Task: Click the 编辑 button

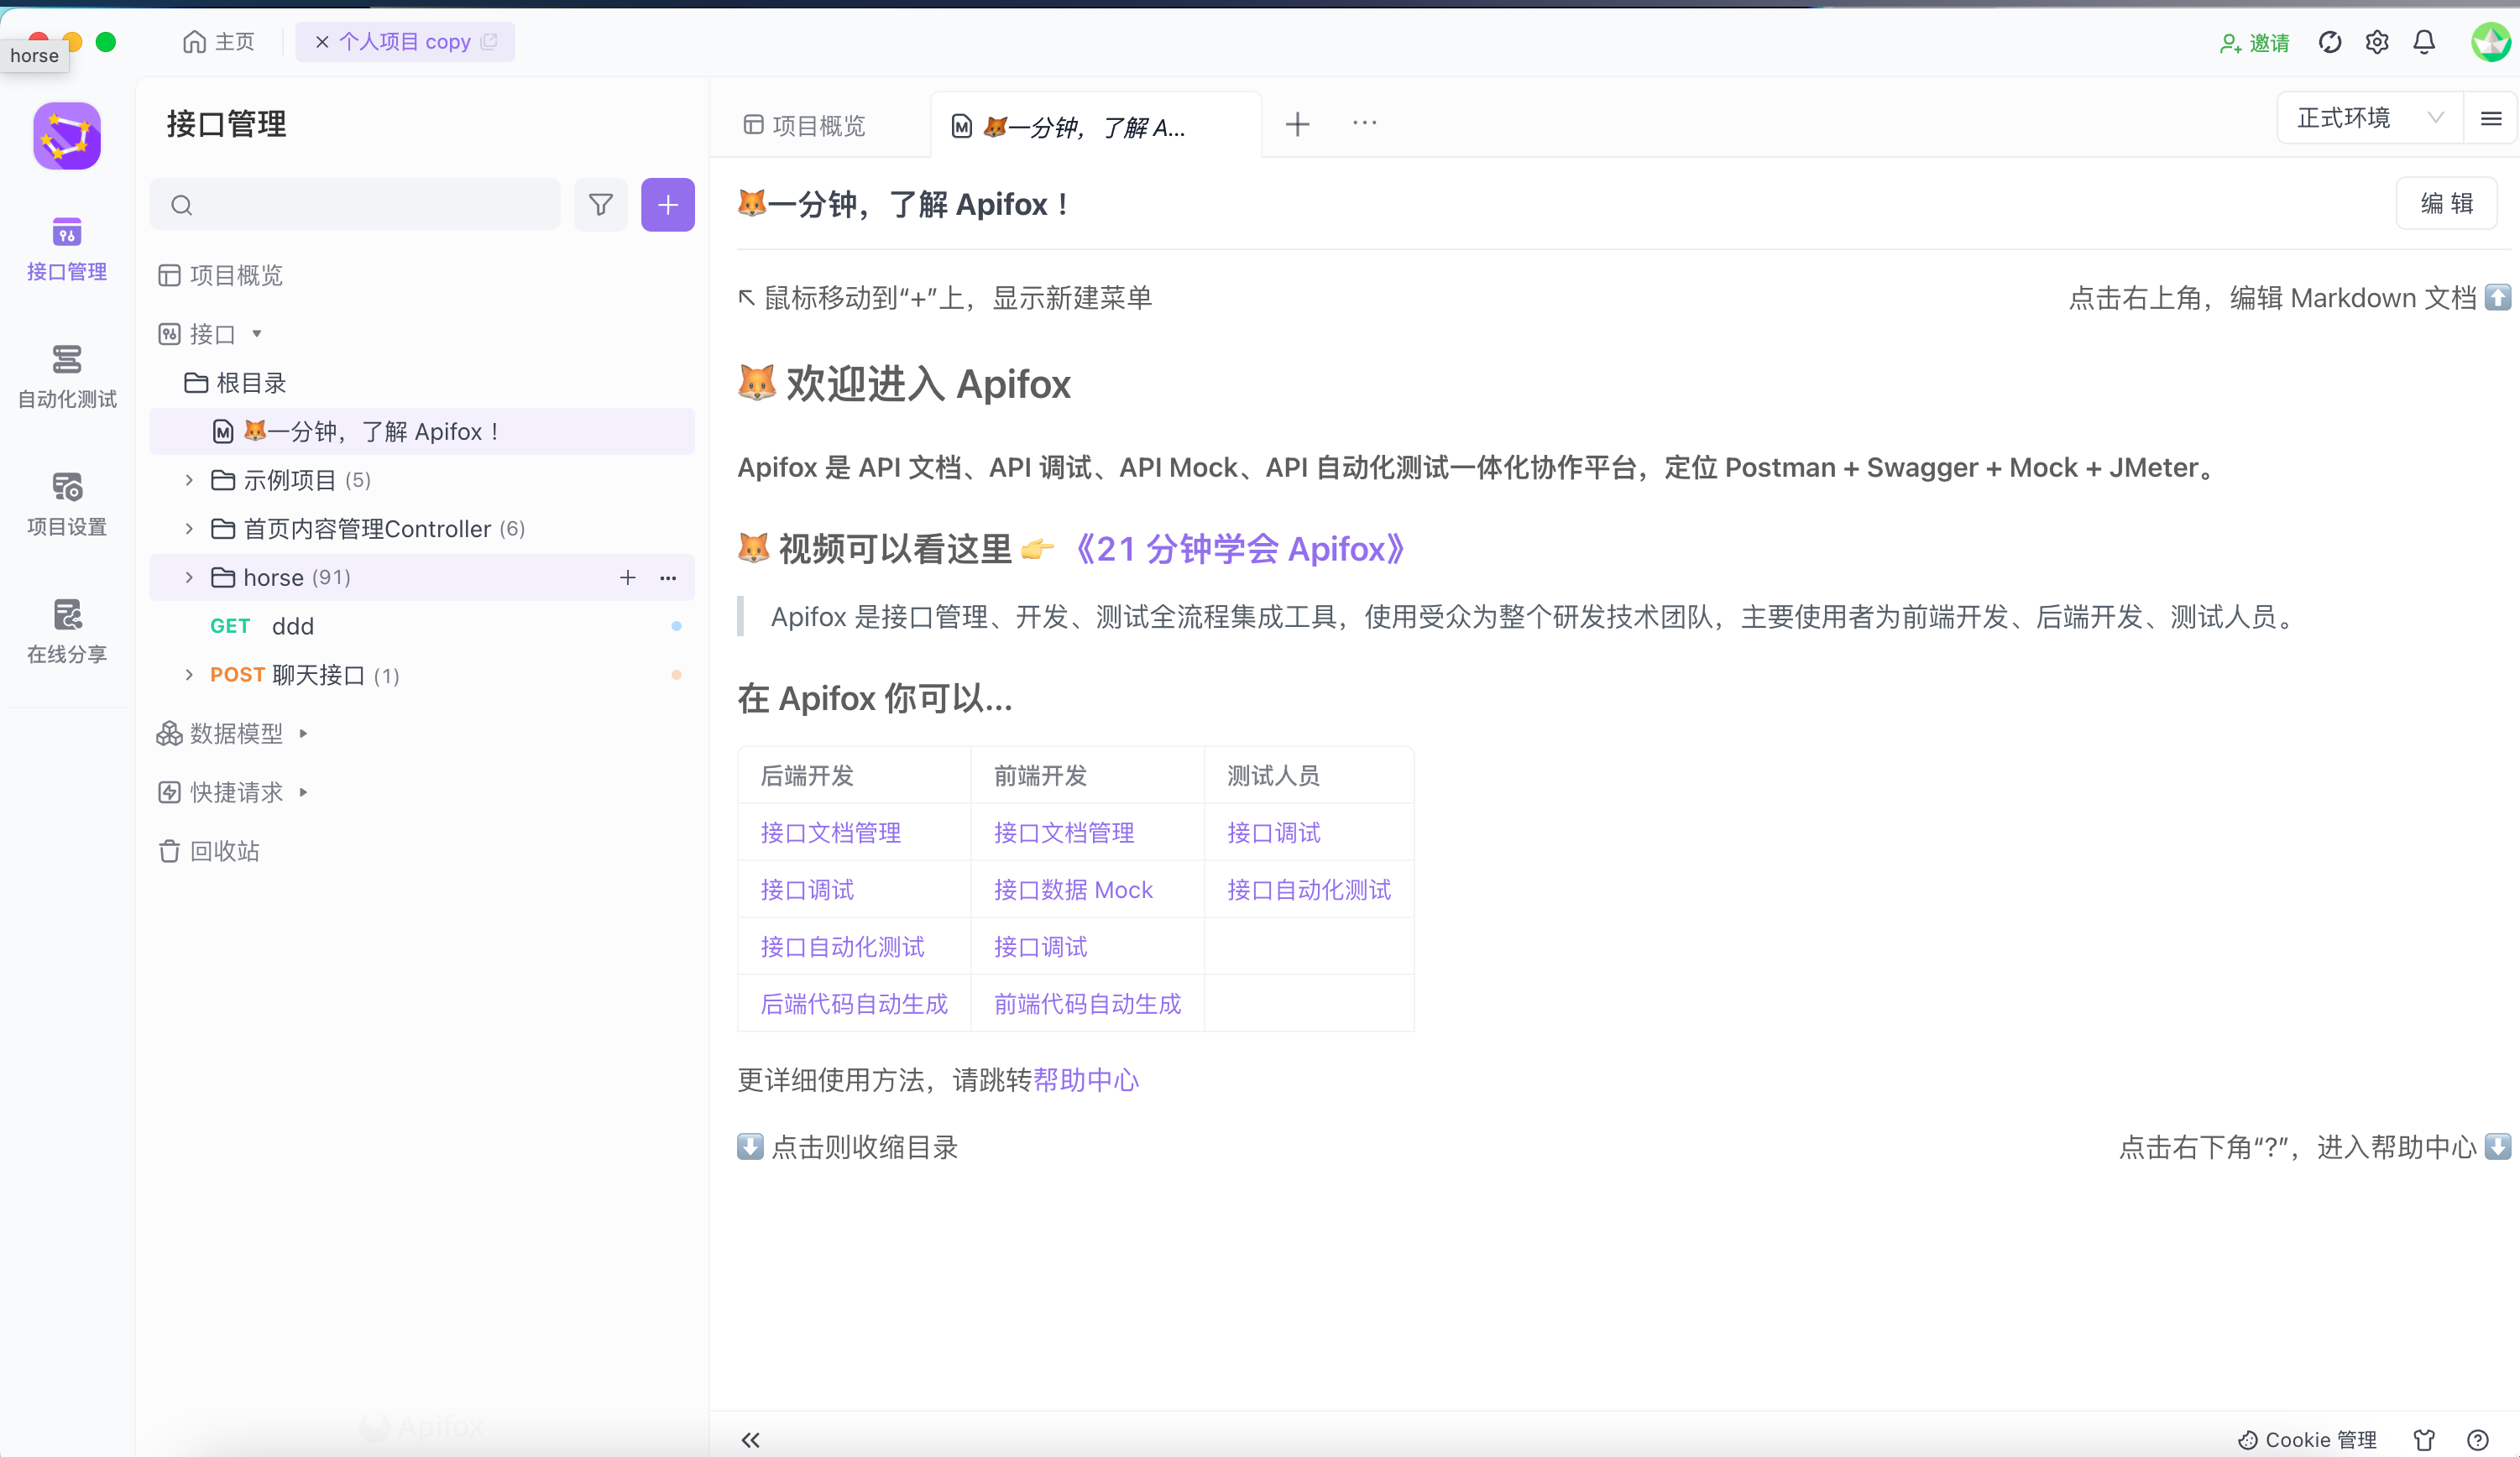Action: point(2445,203)
